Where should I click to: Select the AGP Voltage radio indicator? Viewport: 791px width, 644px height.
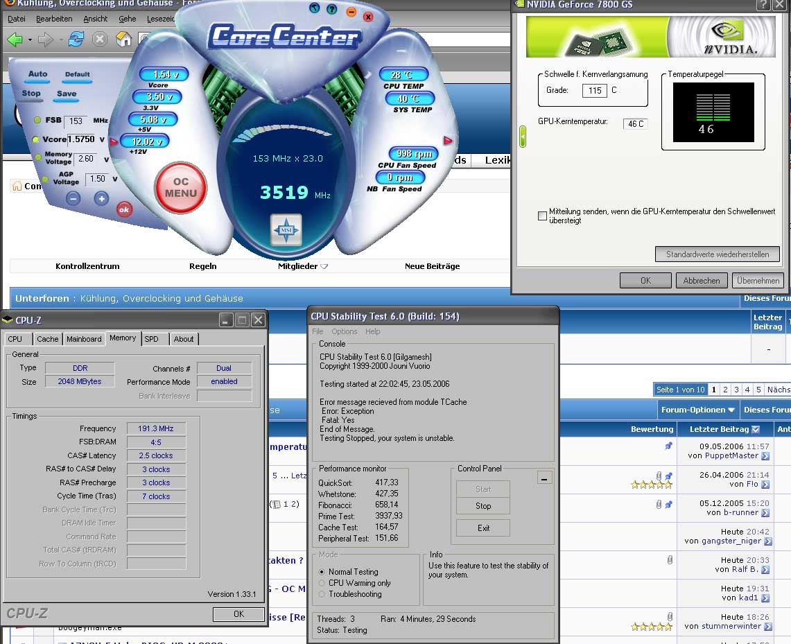45,179
